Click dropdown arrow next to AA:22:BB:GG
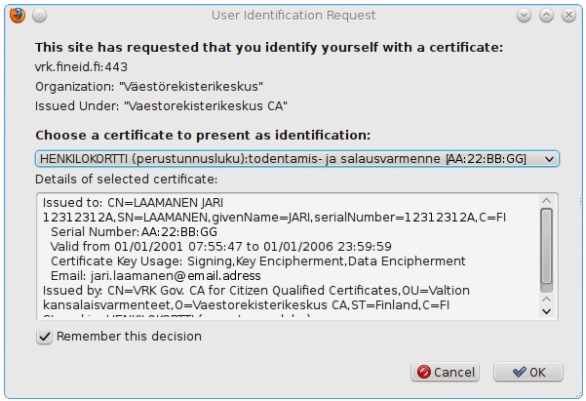 click(x=549, y=159)
